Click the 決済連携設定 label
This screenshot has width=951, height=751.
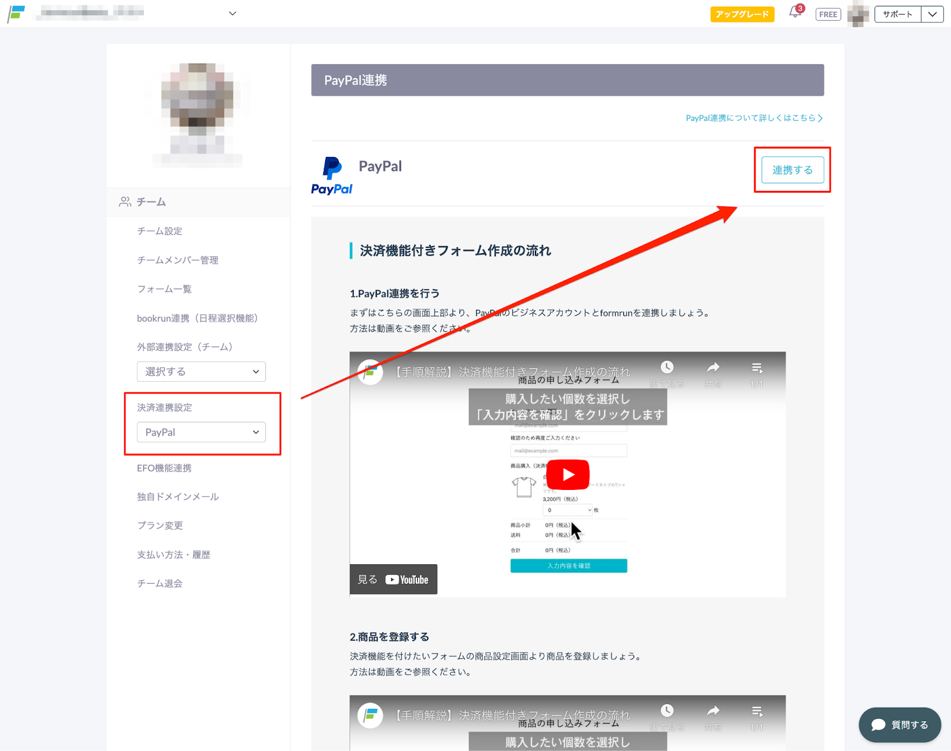point(165,407)
